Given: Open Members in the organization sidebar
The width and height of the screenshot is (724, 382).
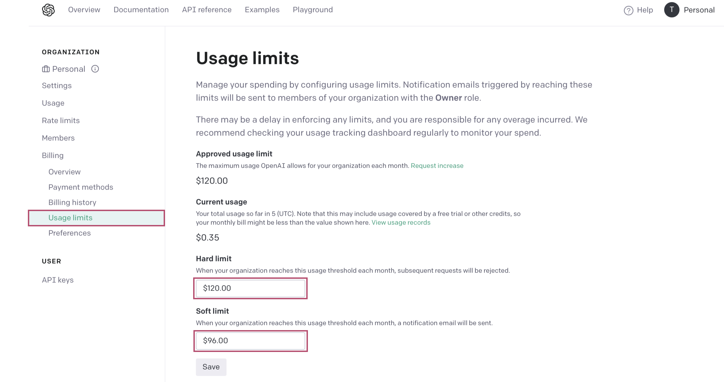Looking at the screenshot, I should click(58, 138).
